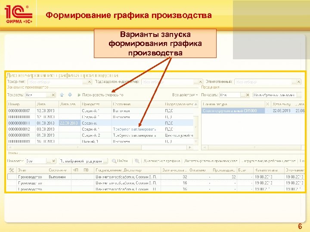Select order row 0000000007

tap(100, 111)
